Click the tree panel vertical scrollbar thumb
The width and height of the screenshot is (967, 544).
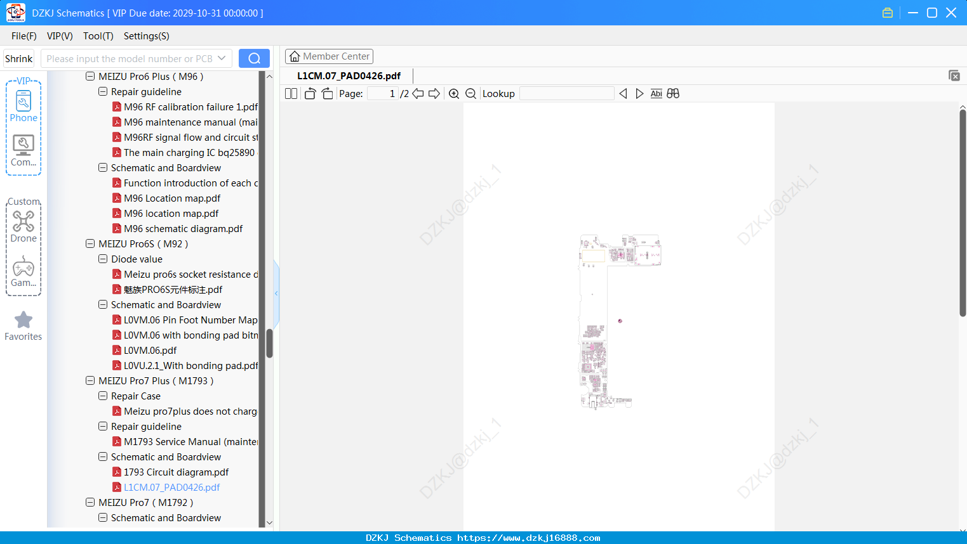click(269, 343)
